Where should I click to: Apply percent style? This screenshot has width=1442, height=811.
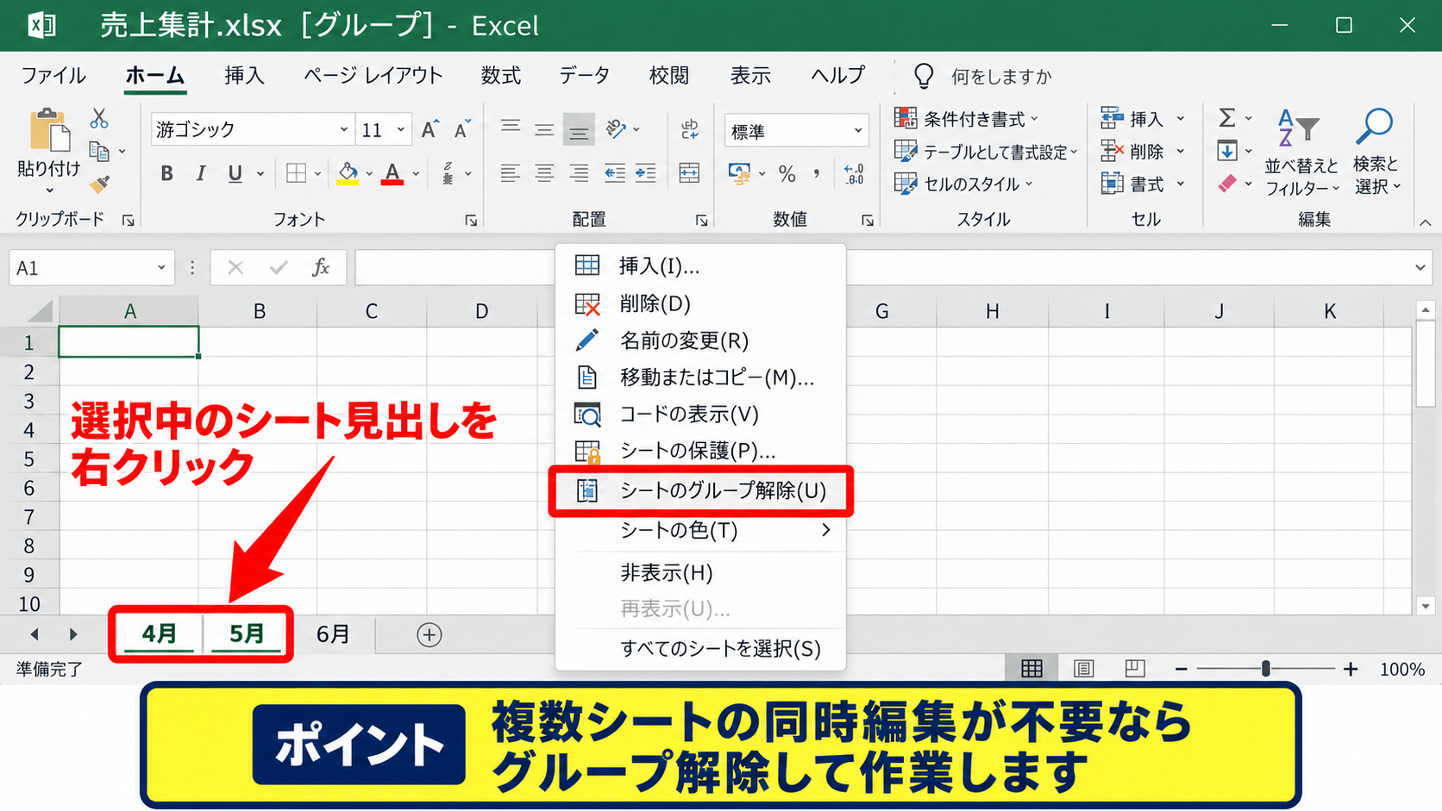tap(787, 173)
